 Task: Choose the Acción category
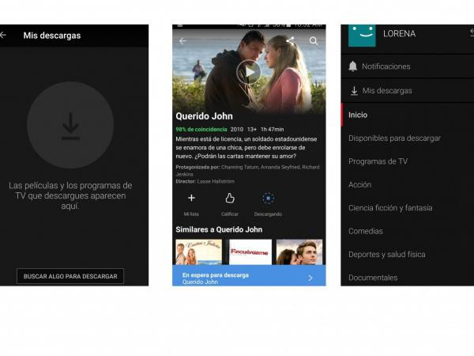[359, 184]
